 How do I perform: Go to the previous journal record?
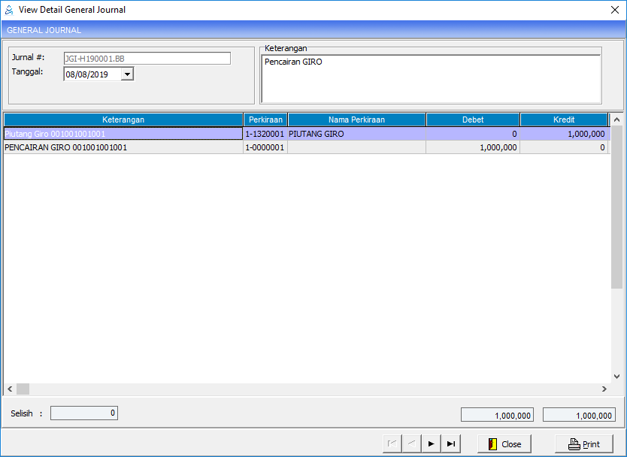pos(411,443)
